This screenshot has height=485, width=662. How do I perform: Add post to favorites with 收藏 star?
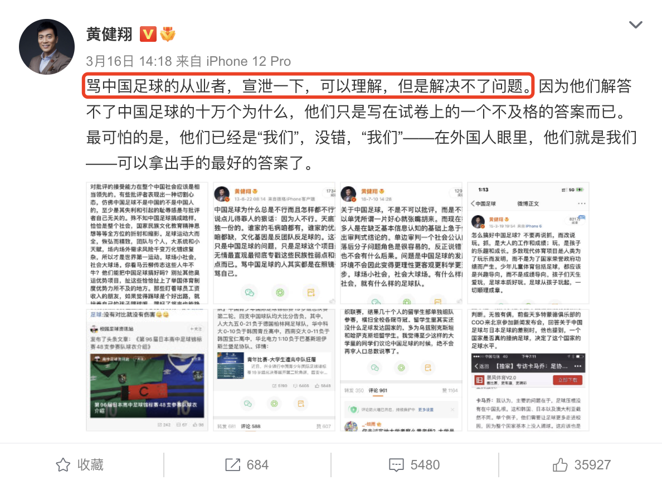pos(80,465)
